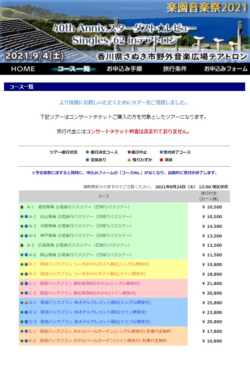Click the blue circle icon beside C-1
The height and width of the screenshot is (367, 250).
point(26,283)
